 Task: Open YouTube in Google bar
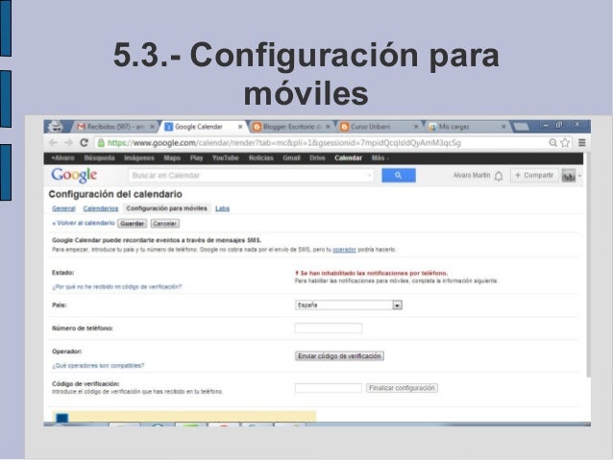point(226,157)
